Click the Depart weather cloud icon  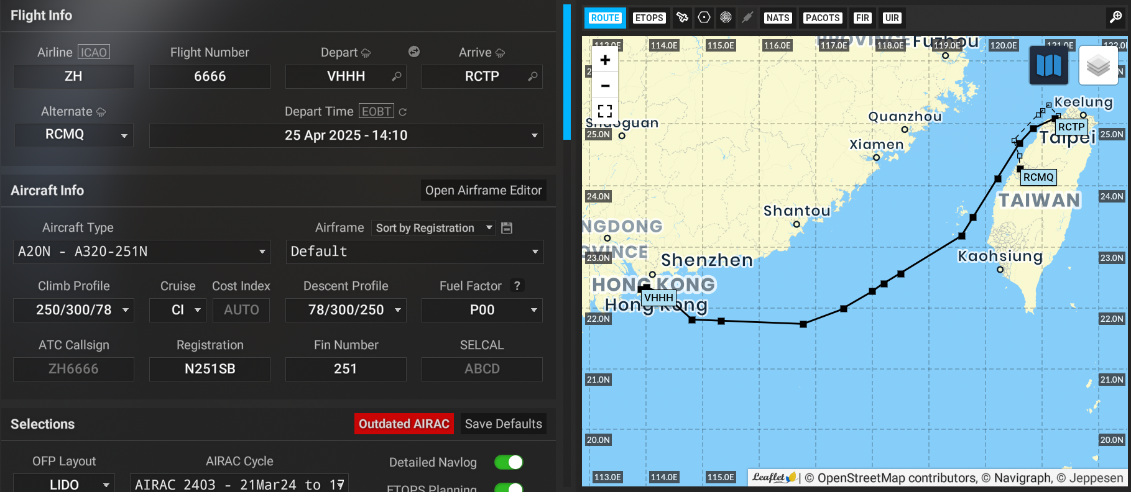[x=366, y=53]
